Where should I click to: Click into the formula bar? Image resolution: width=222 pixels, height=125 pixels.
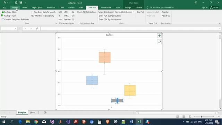(x=129, y=28)
